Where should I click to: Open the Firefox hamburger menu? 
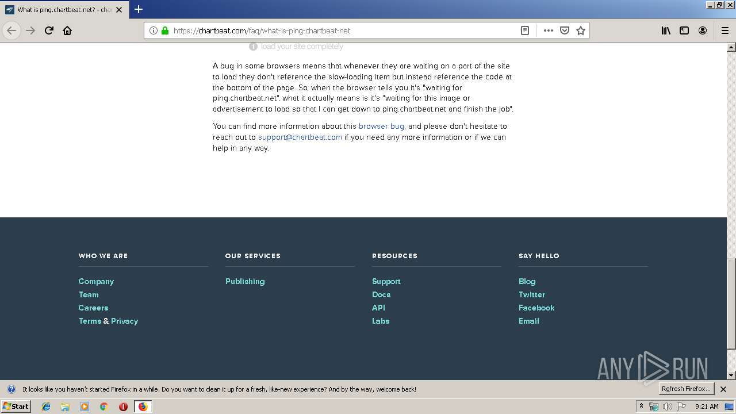724,30
